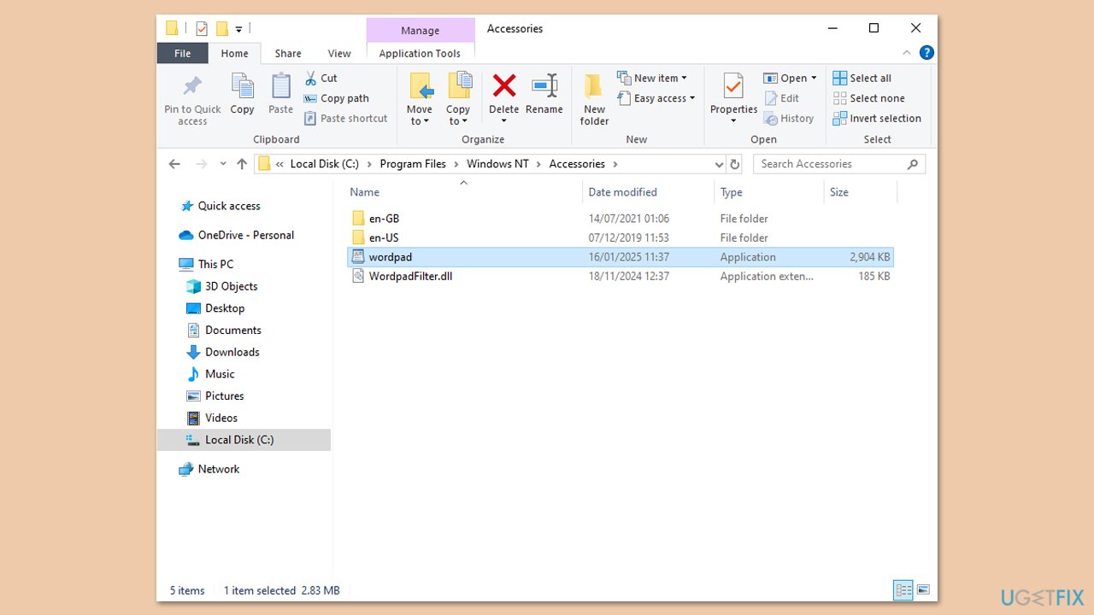The image size is (1094, 615).
Task: Cut the selected file
Action: point(321,78)
